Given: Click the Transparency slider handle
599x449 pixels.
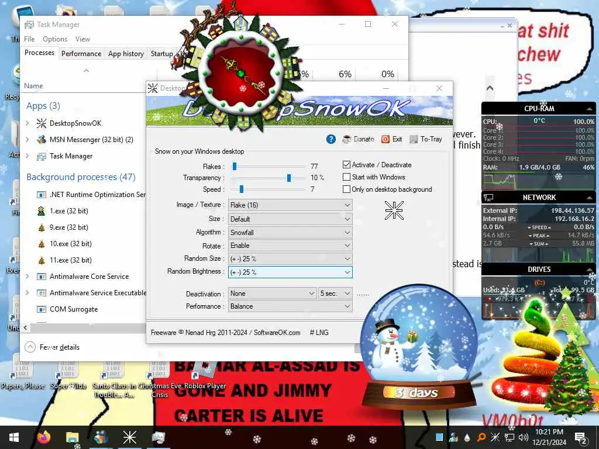Looking at the screenshot, I should tap(289, 178).
